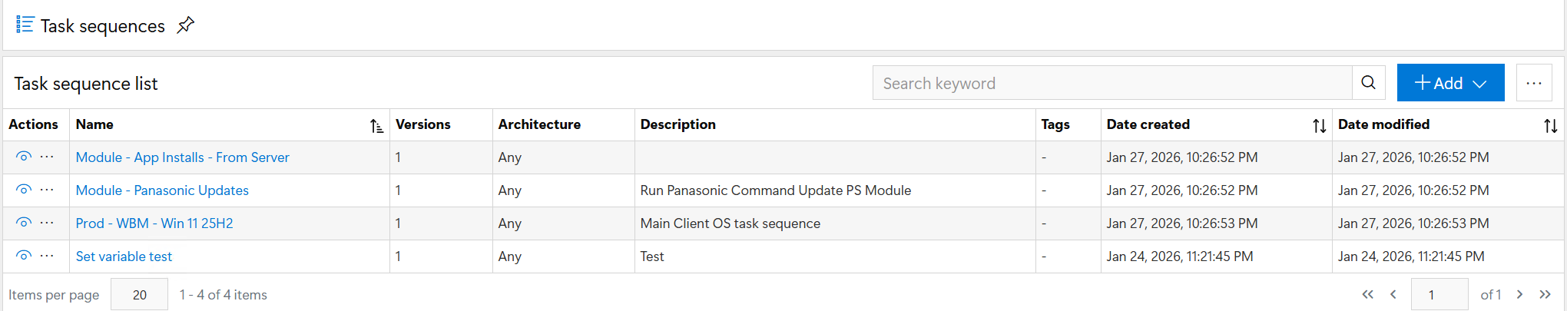Open Prod - WBM - Win 11 25H2
The image size is (1567, 311).
pos(154,223)
